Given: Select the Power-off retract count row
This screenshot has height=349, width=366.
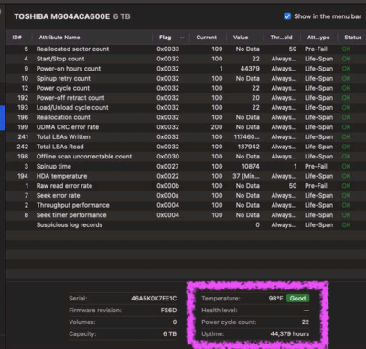Looking at the screenshot, I should [x=186, y=98].
